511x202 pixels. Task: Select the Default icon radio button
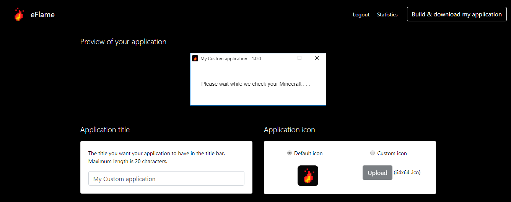coord(290,153)
